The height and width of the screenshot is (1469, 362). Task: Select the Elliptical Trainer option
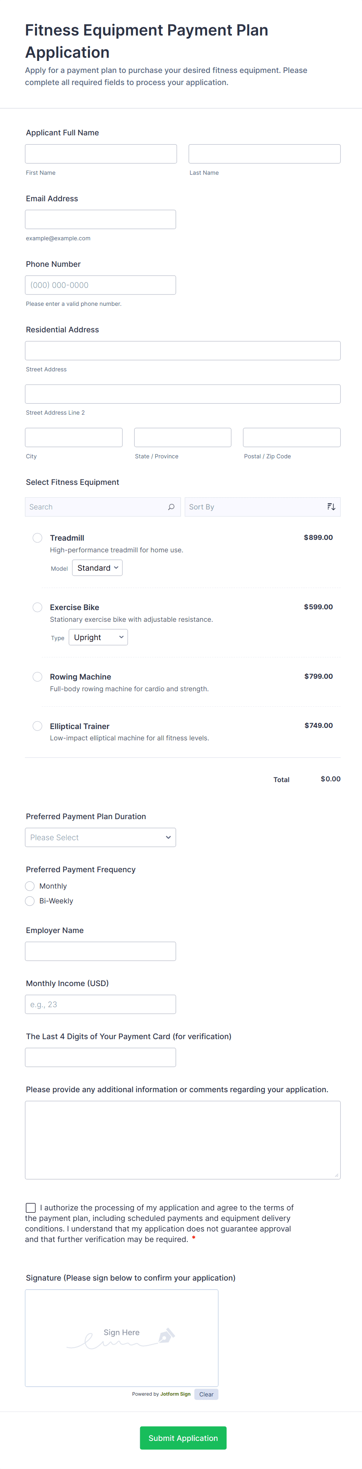(38, 726)
